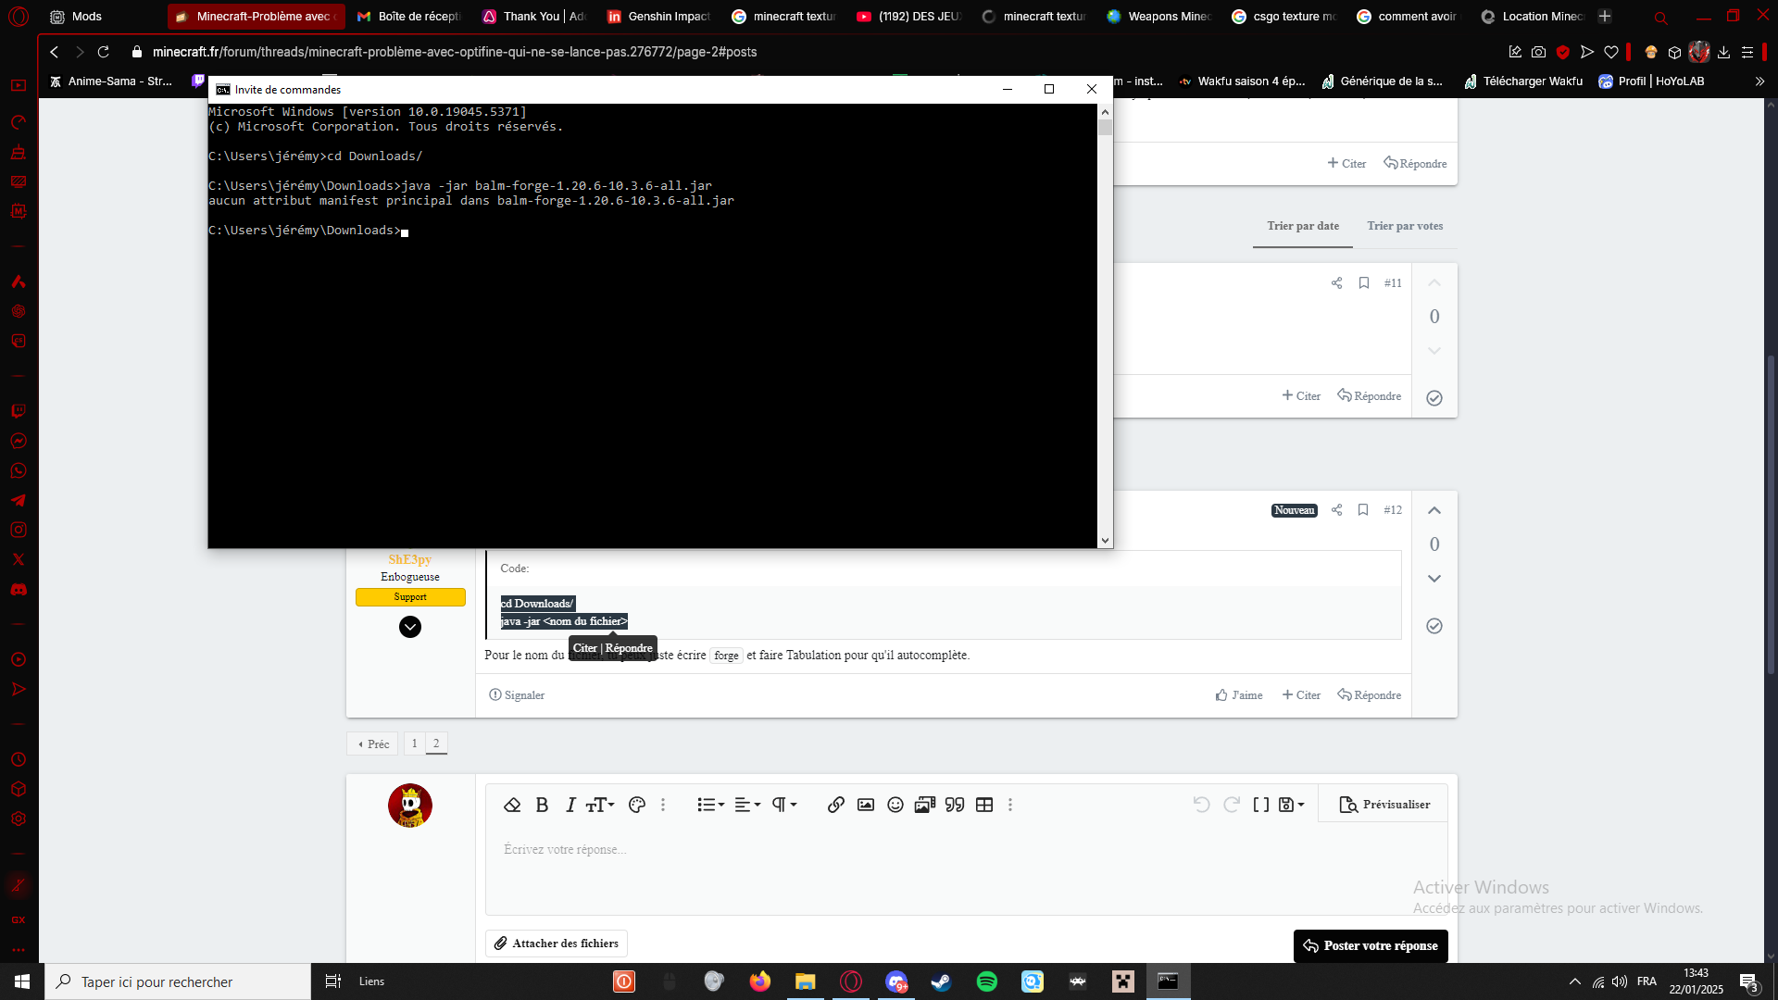The width and height of the screenshot is (1778, 1000).
Task: Insert a quote block with quote icon
Action: [955, 805]
